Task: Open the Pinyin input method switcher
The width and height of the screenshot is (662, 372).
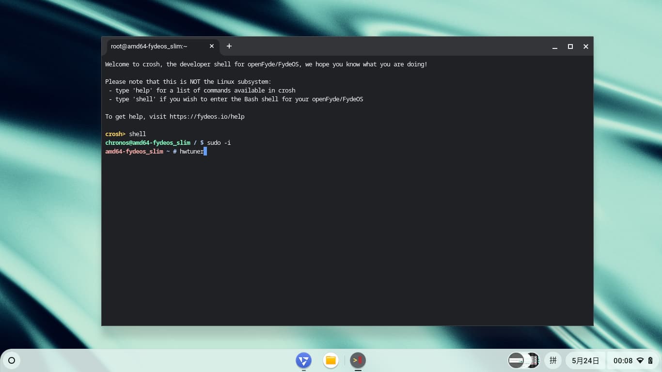Action: pyautogui.click(x=553, y=360)
